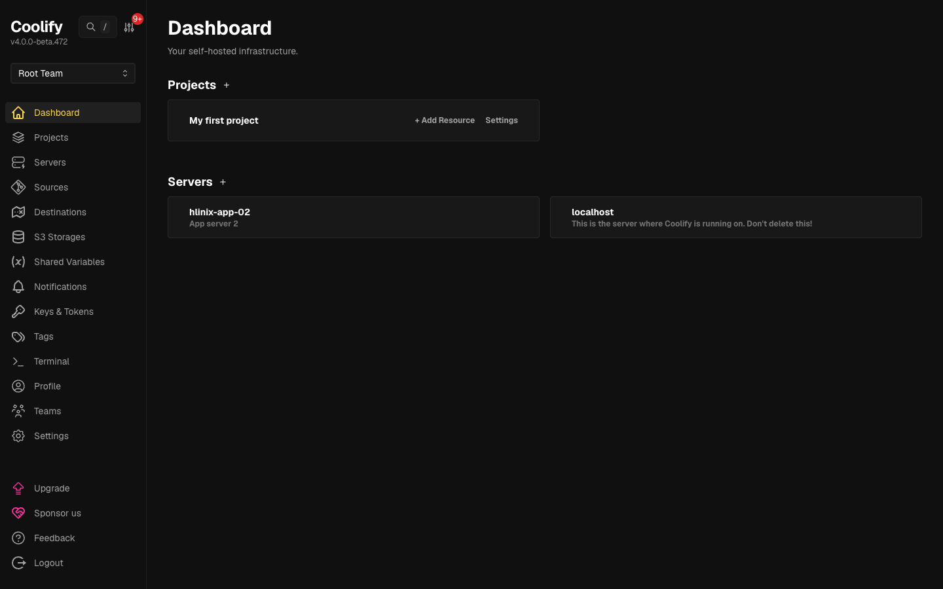The image size is (943, 589).
Task: Click the Notifications bell icon
Action: coord(18,287)
